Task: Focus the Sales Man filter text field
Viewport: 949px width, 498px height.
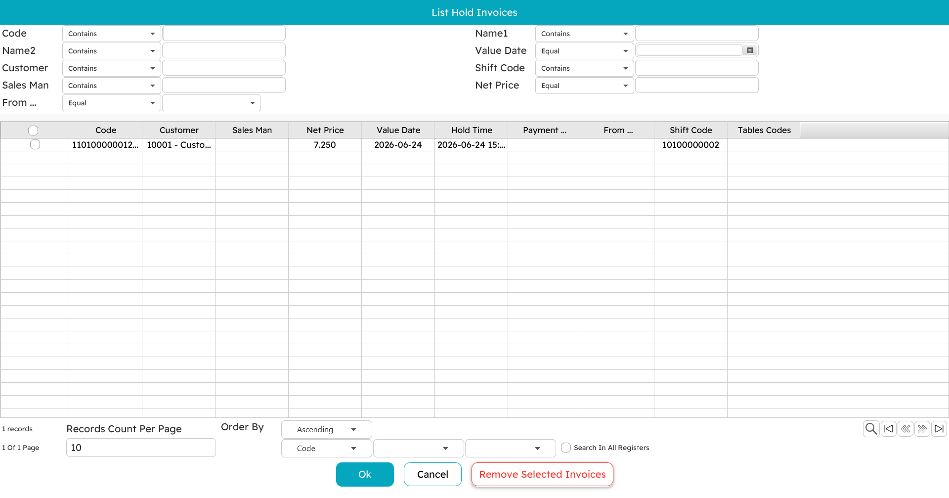Action: coord(224,85)
